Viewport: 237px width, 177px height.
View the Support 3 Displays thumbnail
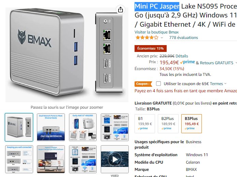click(x=51, y=159)
